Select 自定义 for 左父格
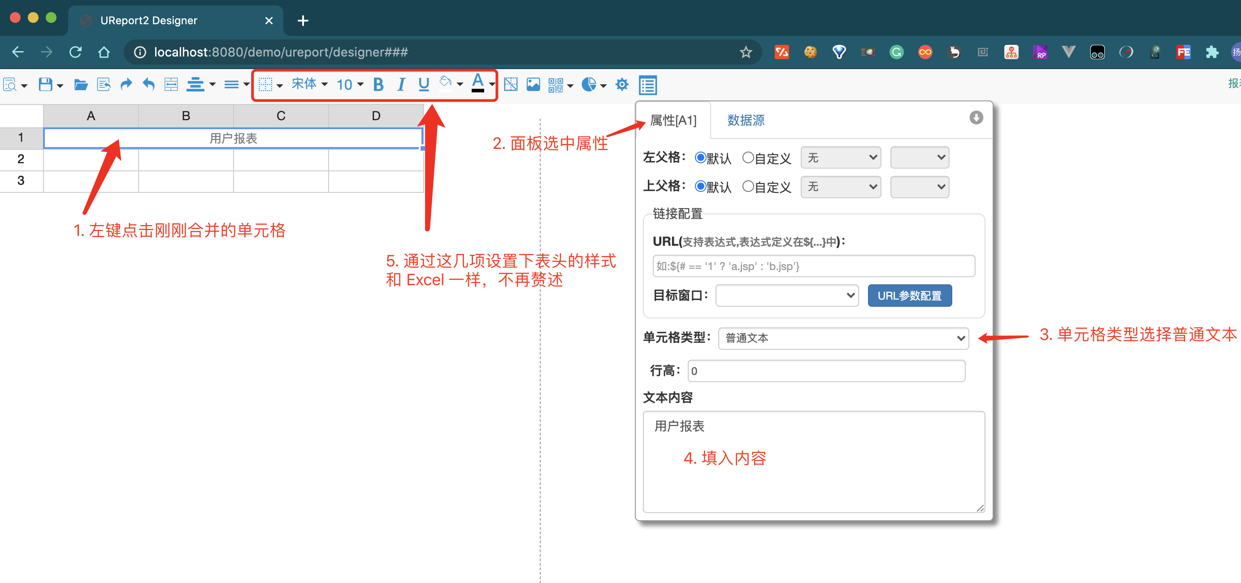Viewport: 1241px width, 583px height. tap(748, 157)
